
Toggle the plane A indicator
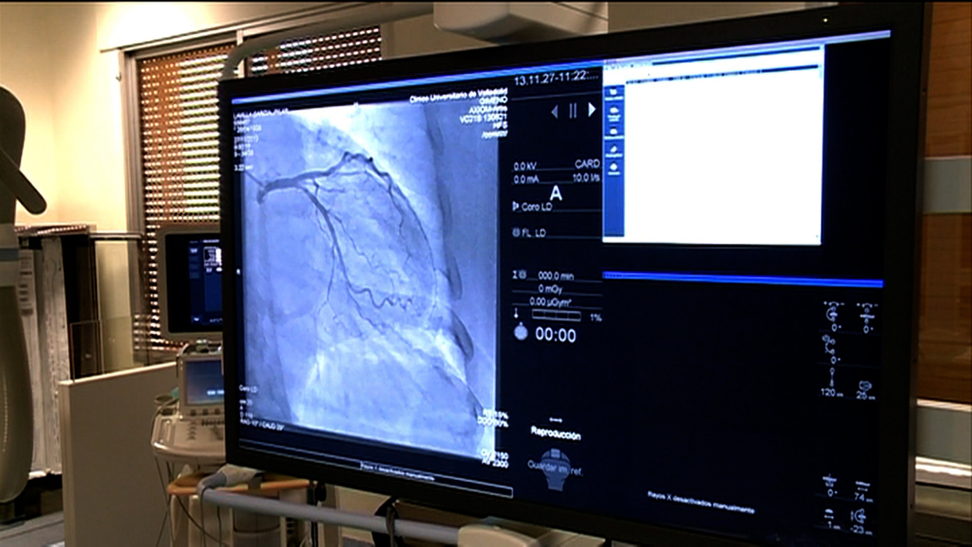[x=555, y=193]
